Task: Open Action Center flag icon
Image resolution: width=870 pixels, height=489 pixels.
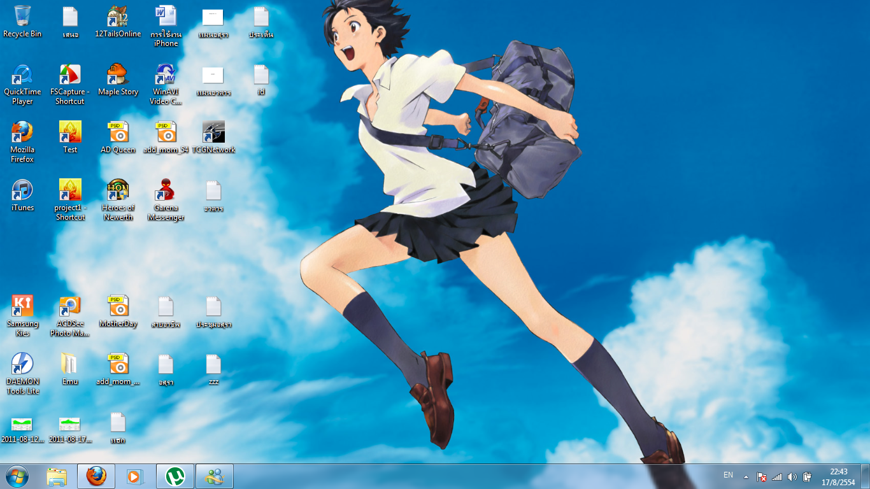Action: (761, 476)
